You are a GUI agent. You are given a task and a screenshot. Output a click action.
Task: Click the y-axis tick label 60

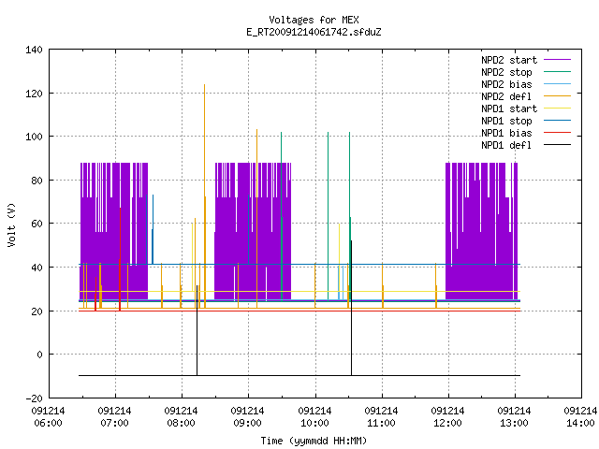37,224
